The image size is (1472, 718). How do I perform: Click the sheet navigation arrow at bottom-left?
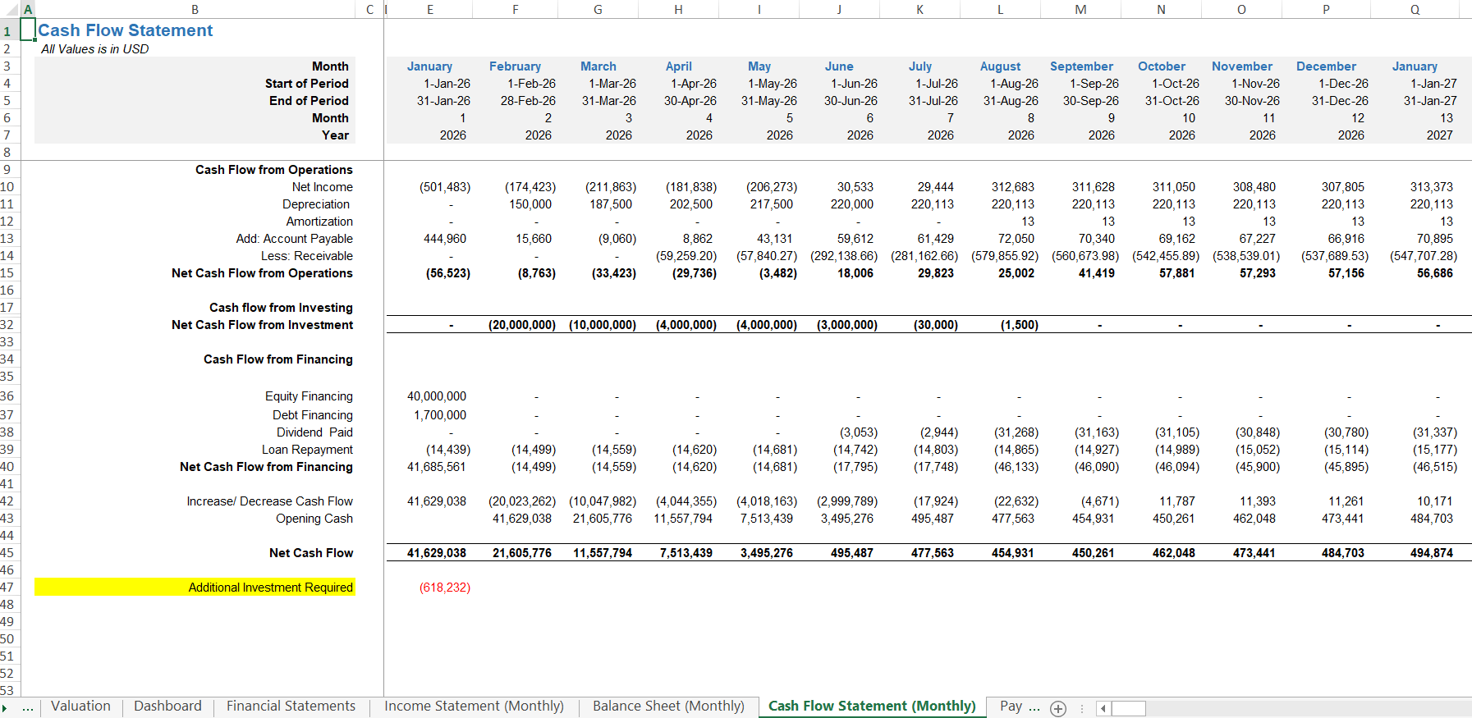click(x=5, y=708)
